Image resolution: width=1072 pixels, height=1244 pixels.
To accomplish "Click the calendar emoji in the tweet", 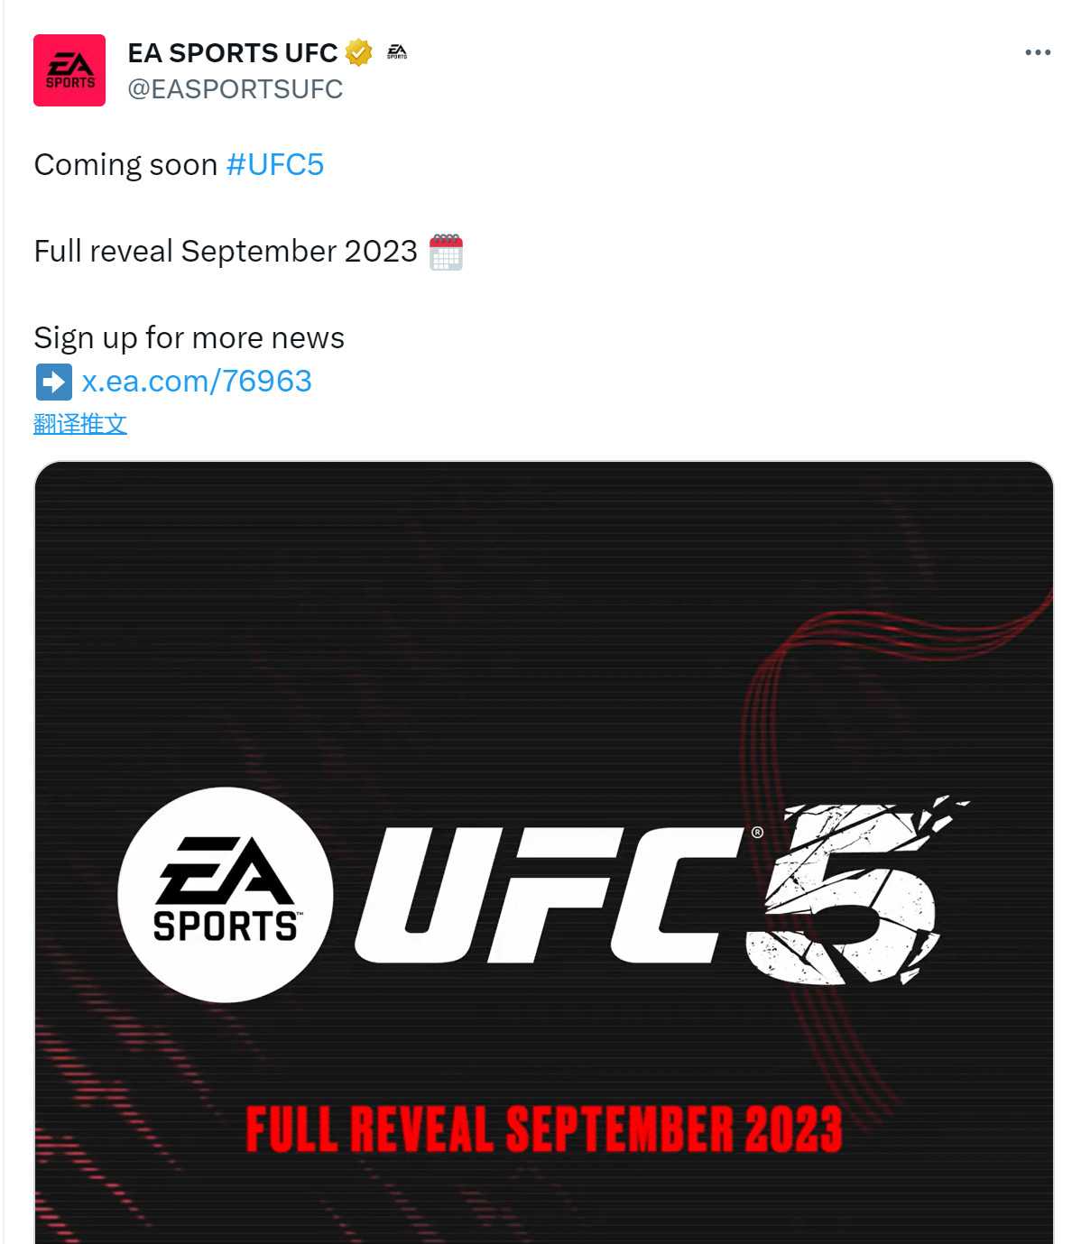I will tap(446, 251).
